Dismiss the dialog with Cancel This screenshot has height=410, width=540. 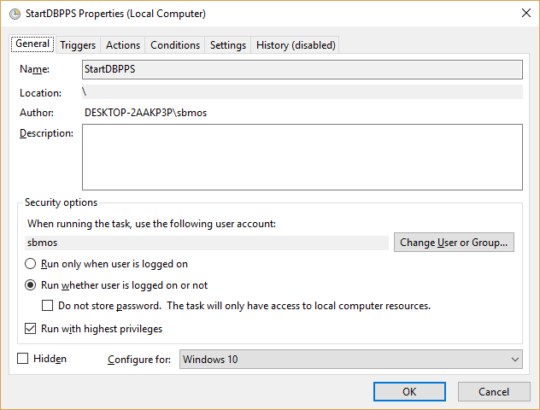click(x=494, y=392)
